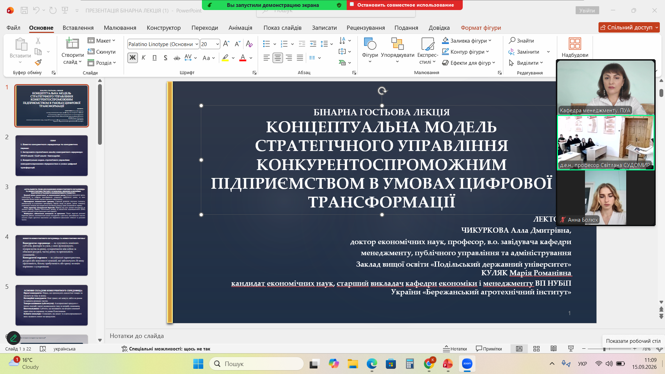The image size is (665, 374).
Task: Switch to the Вставлення tab
Action: pos(78,28)
